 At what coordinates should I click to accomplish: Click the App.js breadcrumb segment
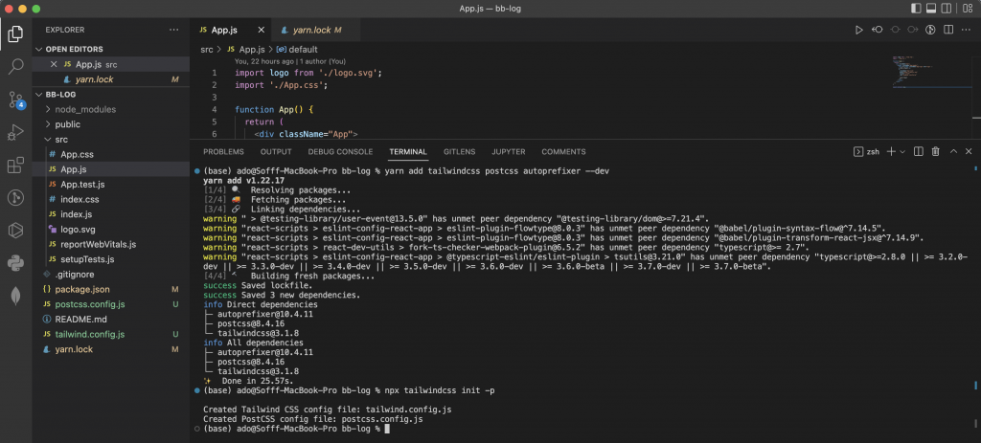(x=246, y=50)
